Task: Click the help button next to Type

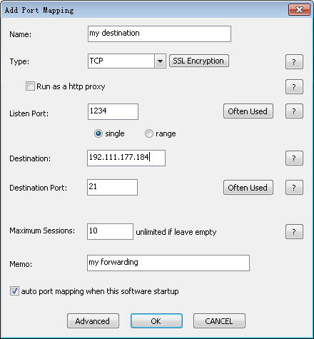Action: point(294,62)
